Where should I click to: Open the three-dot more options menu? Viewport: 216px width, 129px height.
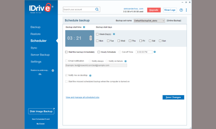(186, 10)
